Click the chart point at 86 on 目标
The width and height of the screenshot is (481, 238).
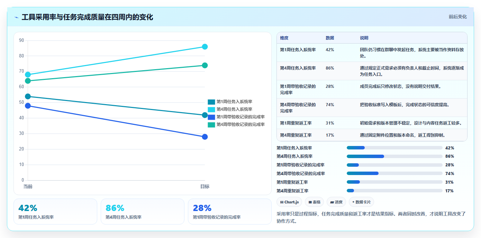click(205, 47)
